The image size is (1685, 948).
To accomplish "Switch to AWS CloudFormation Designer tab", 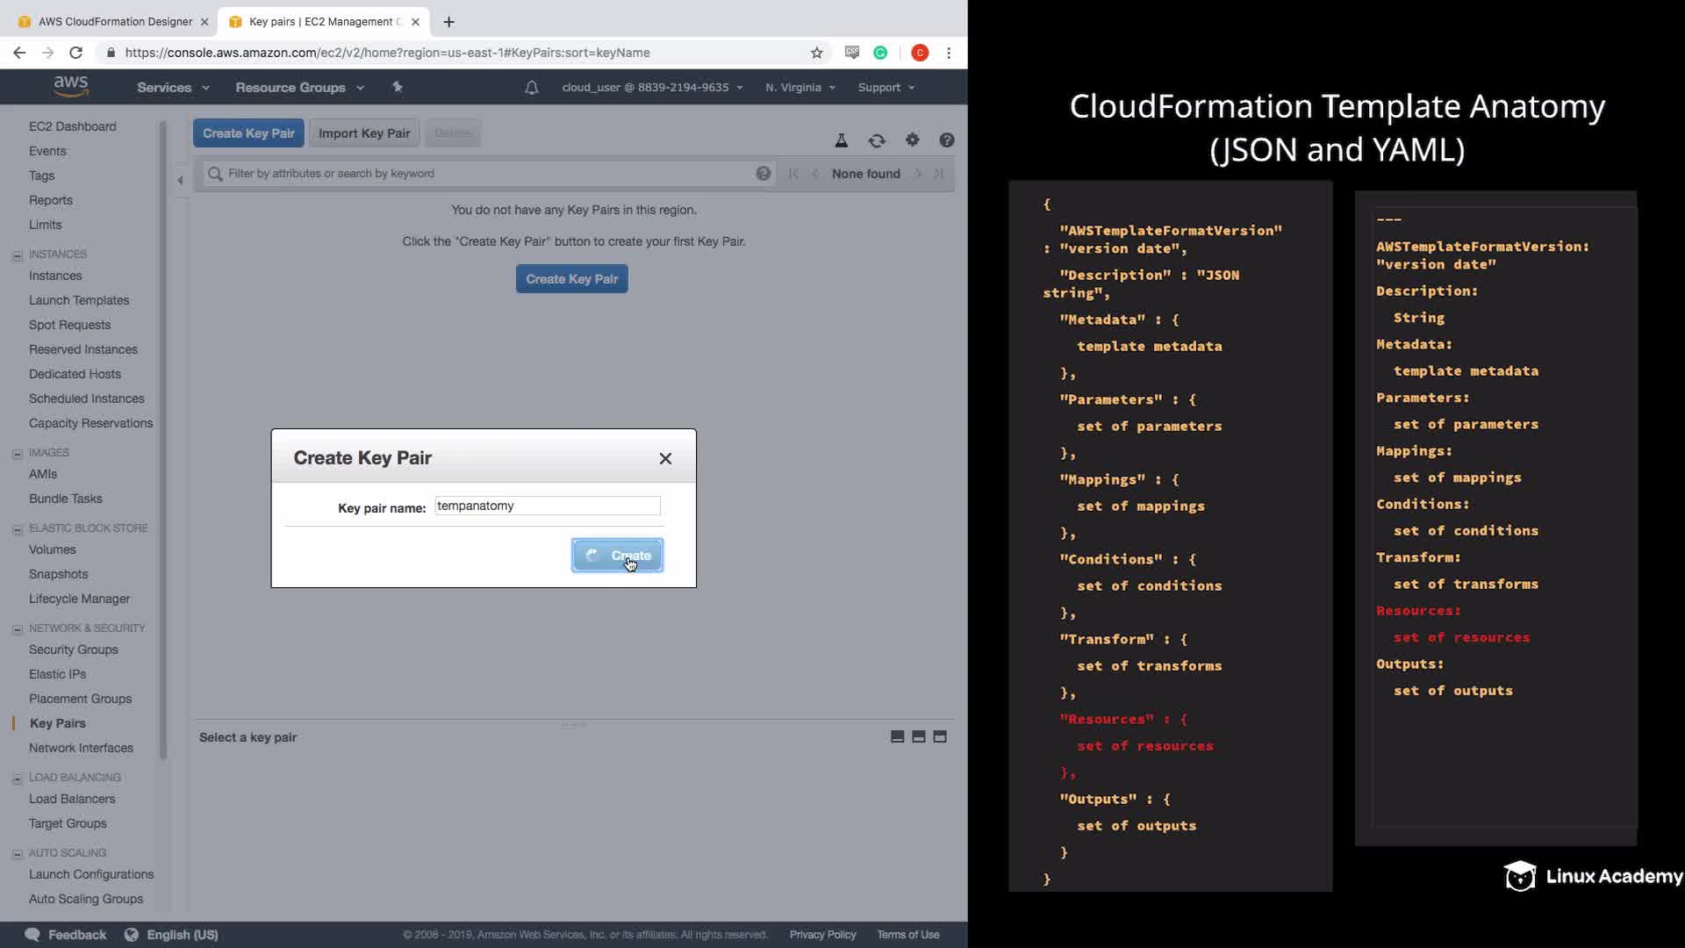I will [114, 21].
